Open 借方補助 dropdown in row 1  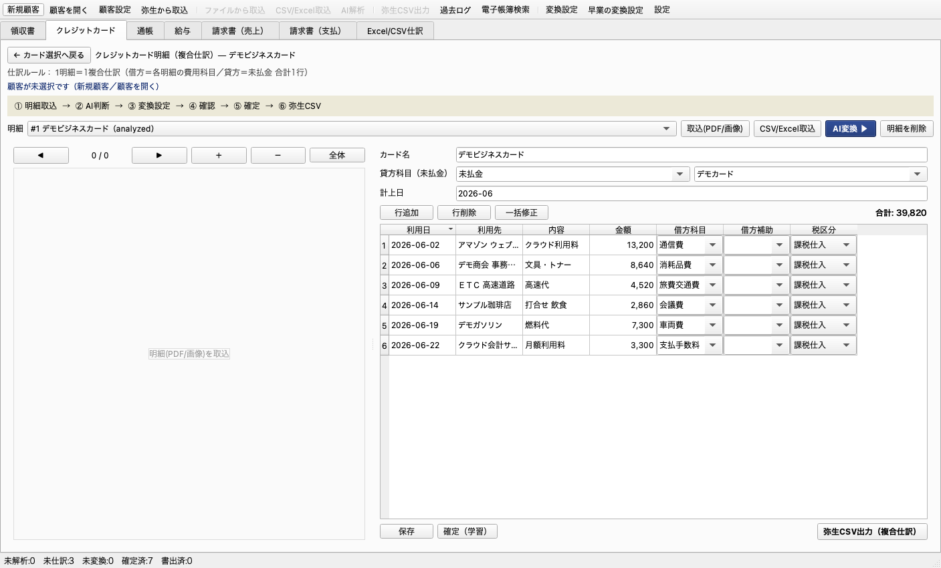tap(756, 245)
